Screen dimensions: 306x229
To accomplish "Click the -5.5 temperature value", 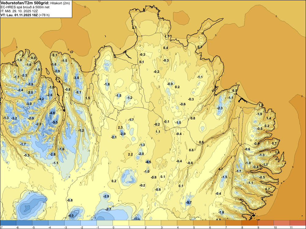I will coord(55,122).
